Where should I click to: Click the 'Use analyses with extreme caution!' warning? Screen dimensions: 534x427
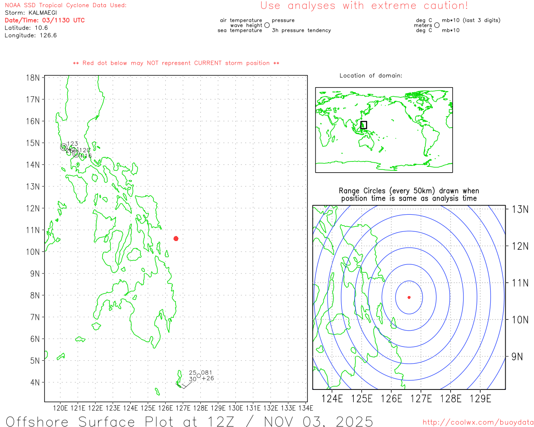click(364, 6)
